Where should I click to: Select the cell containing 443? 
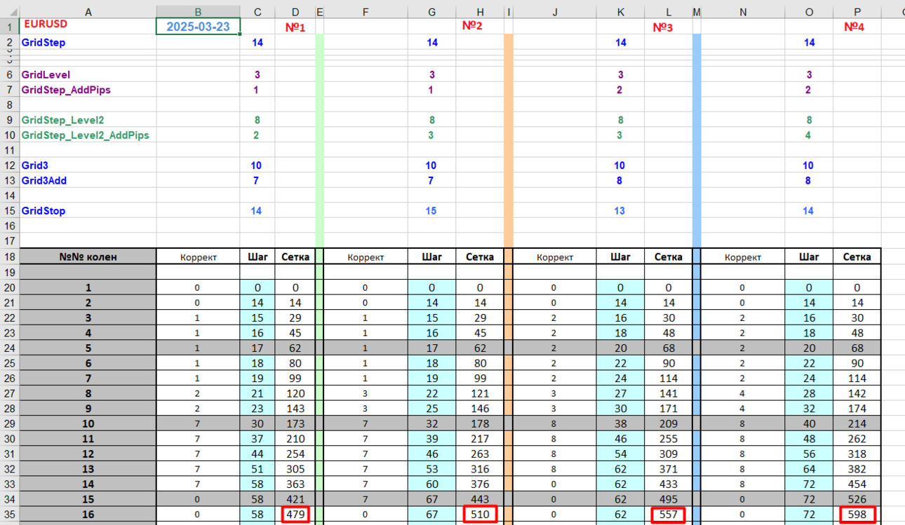point(480,499)
